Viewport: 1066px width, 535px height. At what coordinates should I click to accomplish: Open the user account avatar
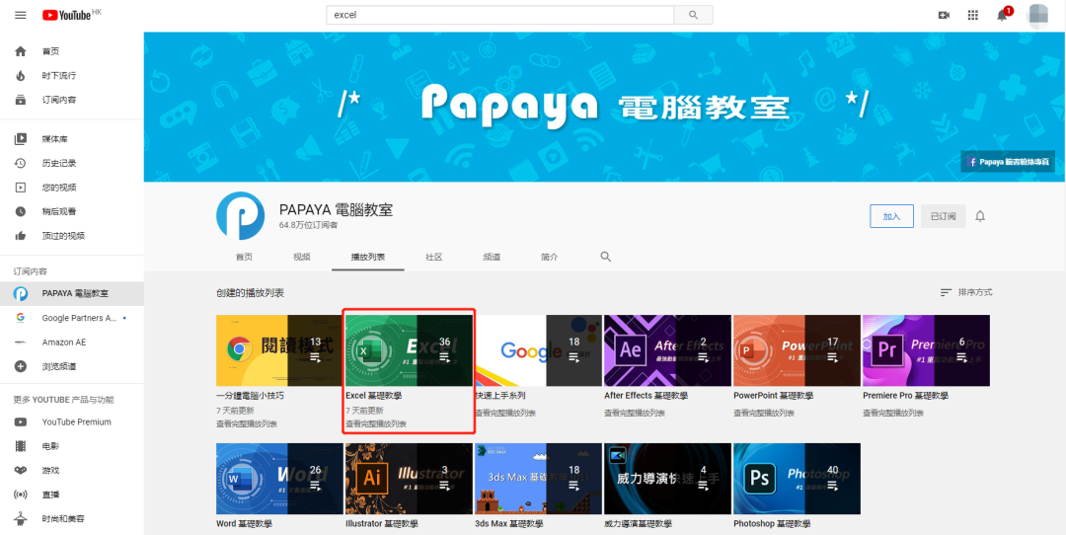[1038, 15]
